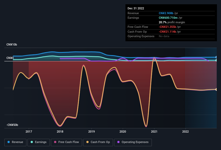Click the CN¥2.908b revenue value
This screenshot has height=150, width=221.
click(x=166, y=13)
